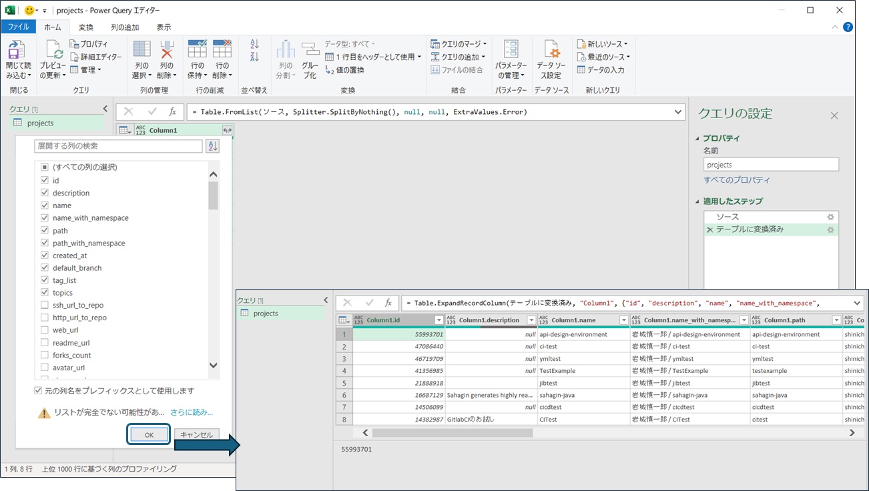Open the Add Column (列の追加) tab
This screenshot has width=869, height=491.
125,27
